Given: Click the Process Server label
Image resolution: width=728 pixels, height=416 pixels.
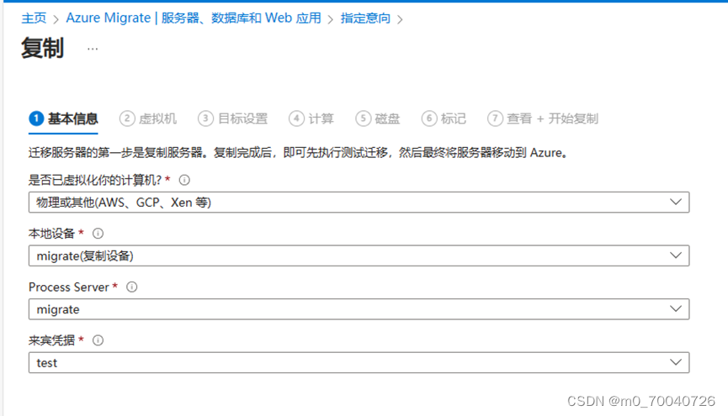Looking at the screenshot, I should coord(69,287).
